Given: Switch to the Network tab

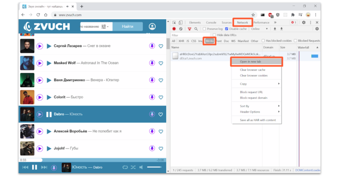Looking at the screenshot, I should click(x=242, y=22).
